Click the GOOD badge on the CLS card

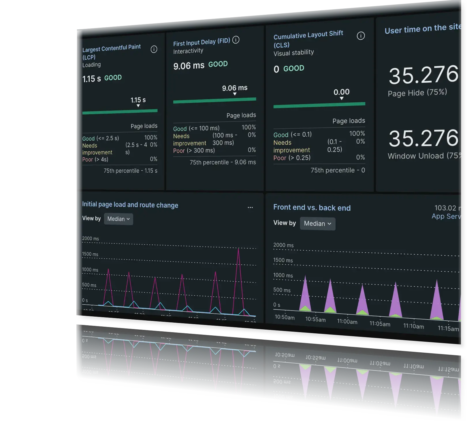pyautogui.click(x=294, y=68)
